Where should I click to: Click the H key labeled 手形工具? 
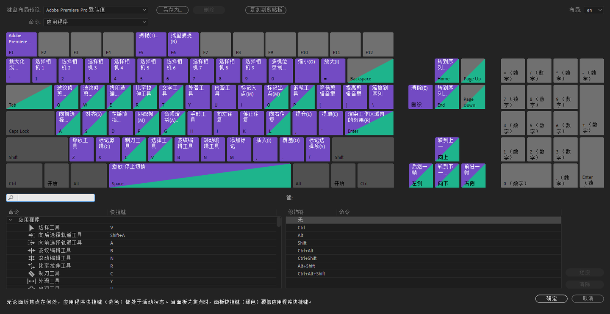click(199, 123)
